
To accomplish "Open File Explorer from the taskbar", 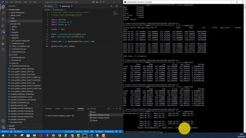I will click(x=34, y=135).
